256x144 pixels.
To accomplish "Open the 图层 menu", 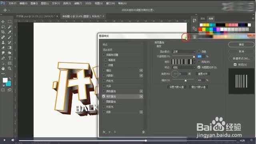I will tap(45, 3).
